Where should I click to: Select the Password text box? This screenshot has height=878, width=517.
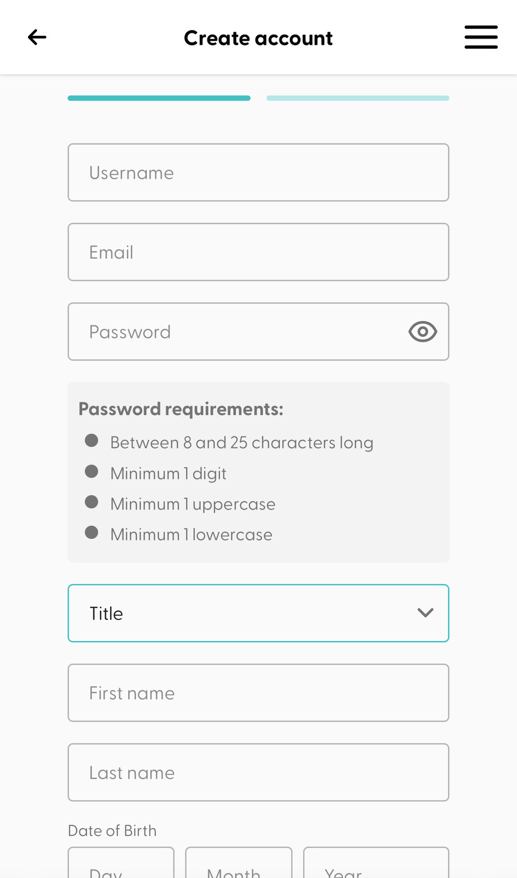(238, 332)
